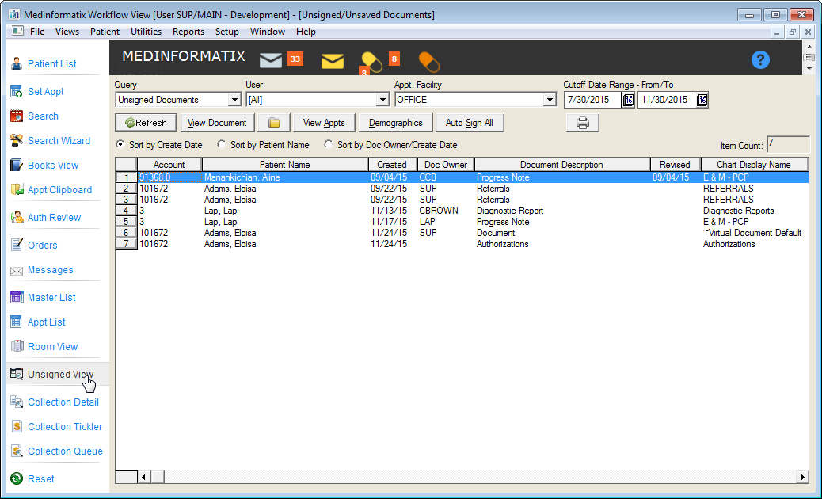Click the Demographics button
Screen dimensions: 822x499
click(395, 123)
